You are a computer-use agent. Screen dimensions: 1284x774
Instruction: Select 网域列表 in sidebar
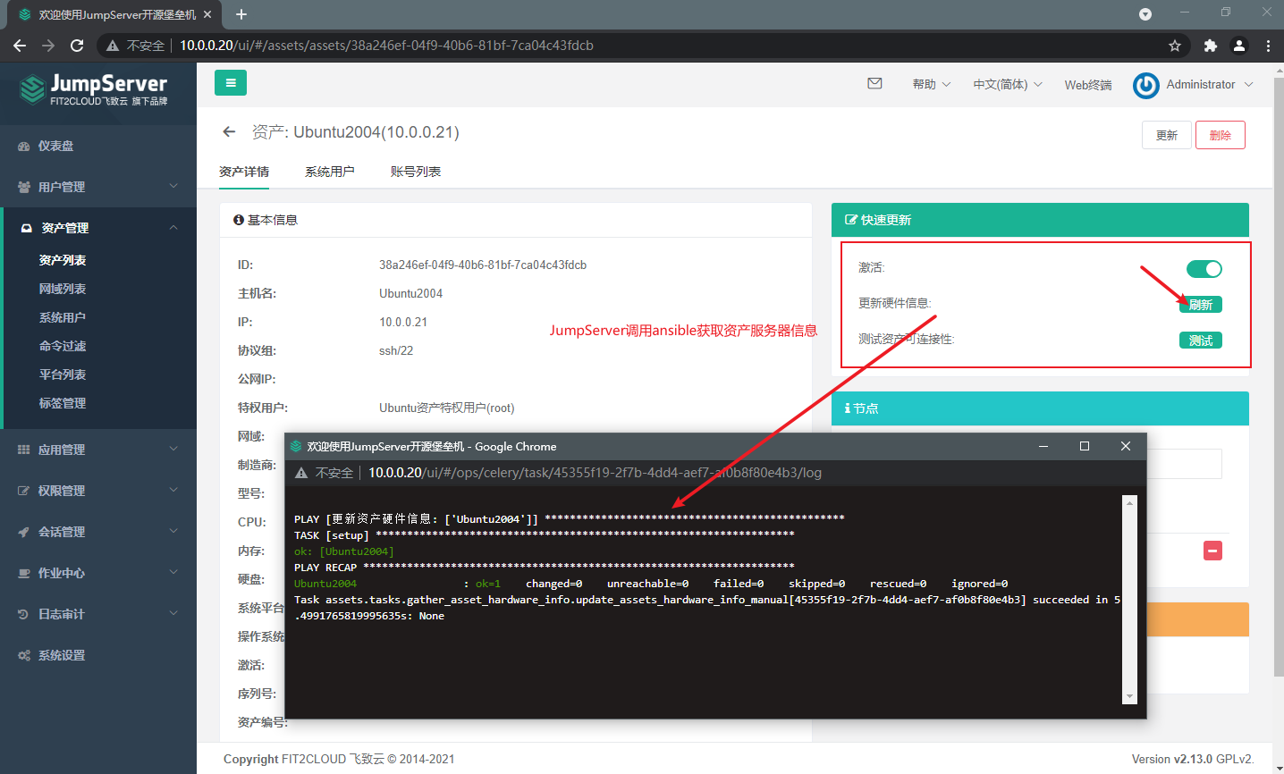coord(63,289)
